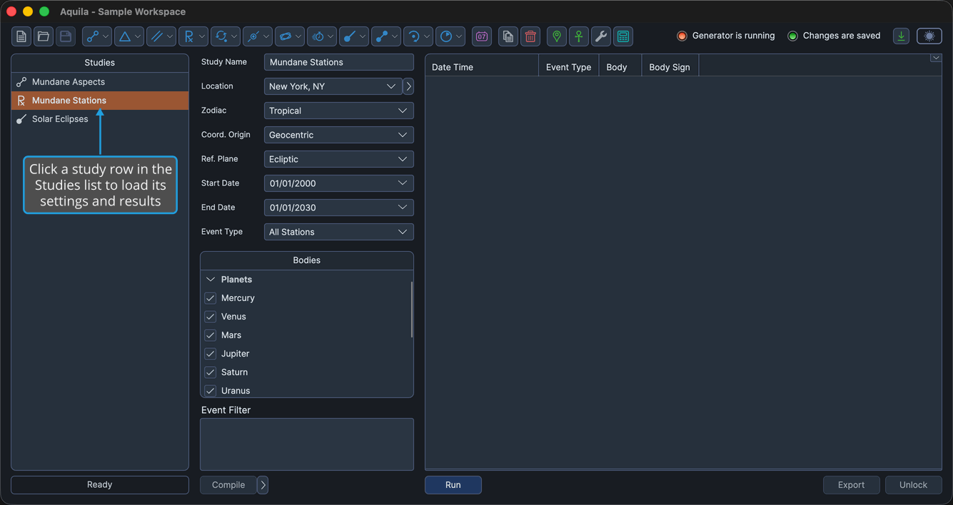Viewport: 953px width, 505px height.
Task: Click the orbit ring study tool
Action: click(x=290, y=36)
